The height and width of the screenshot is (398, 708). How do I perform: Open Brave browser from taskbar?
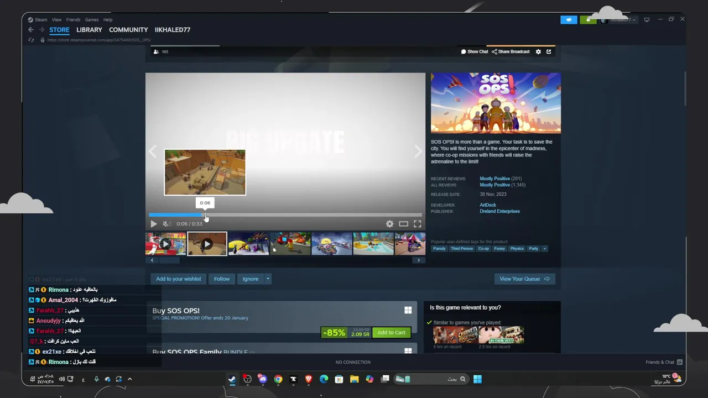pos(309,379)
